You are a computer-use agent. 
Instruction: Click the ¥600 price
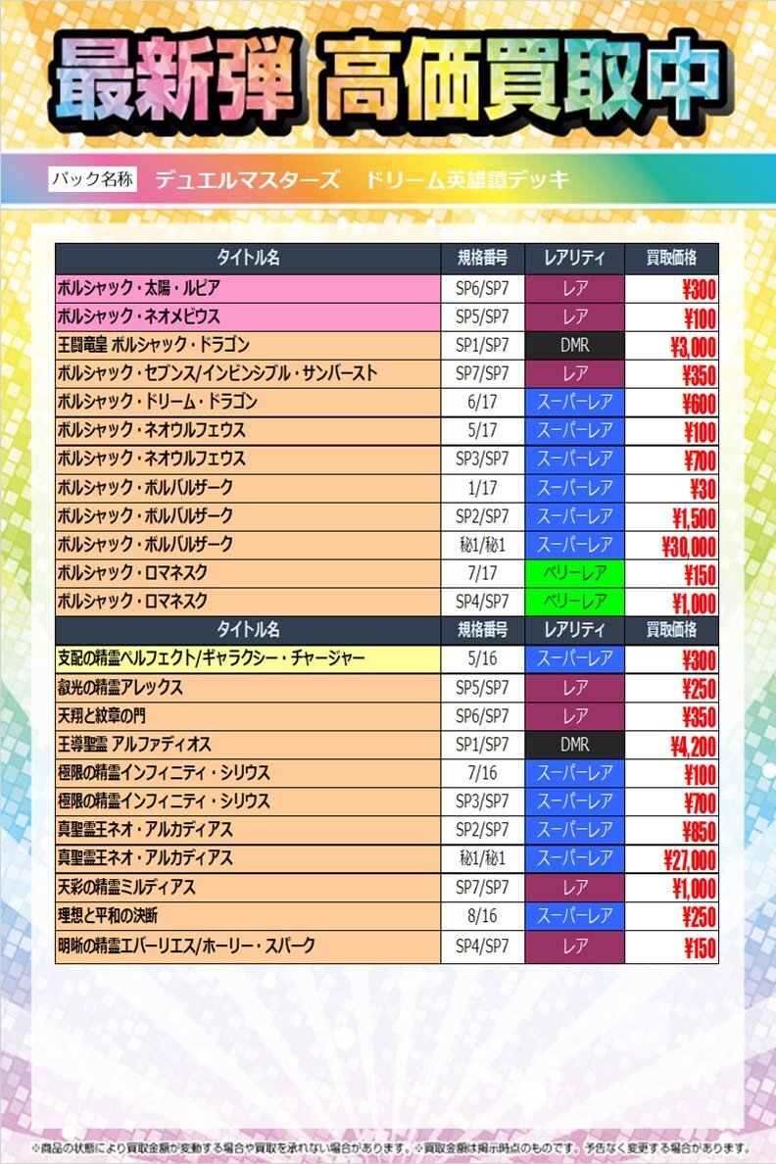click(699, 404)
